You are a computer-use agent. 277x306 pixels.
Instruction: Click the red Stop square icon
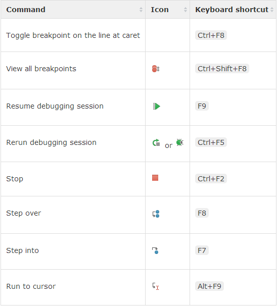click(155, 178)
